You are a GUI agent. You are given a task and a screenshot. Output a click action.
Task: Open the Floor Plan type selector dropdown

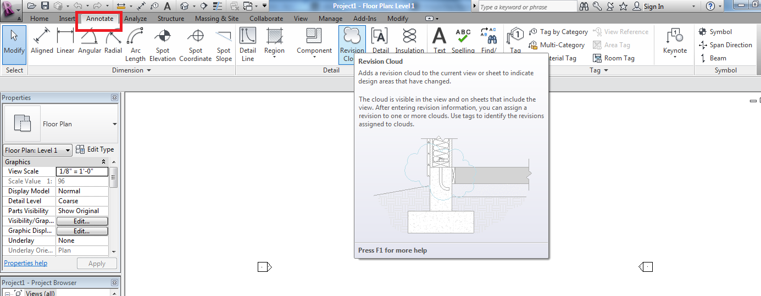[x=115, y=124]
